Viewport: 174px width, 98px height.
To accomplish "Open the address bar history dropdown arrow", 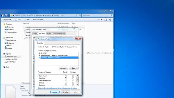I will pyautogui.click(x=77, y=15).
